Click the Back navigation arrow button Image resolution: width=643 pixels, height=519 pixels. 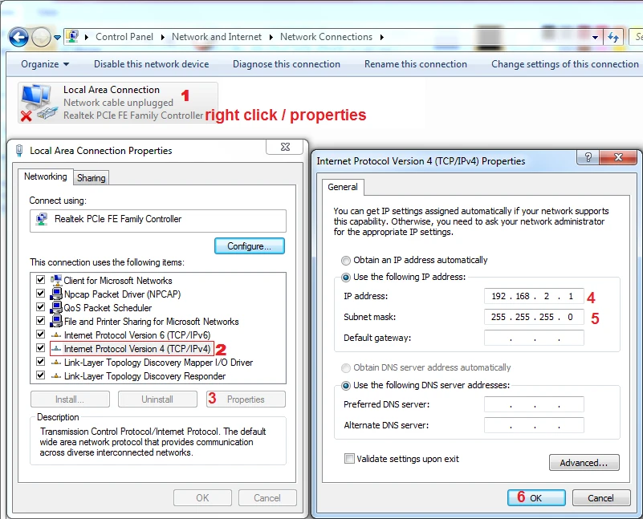pyautogui.click(x=18, y=37)
